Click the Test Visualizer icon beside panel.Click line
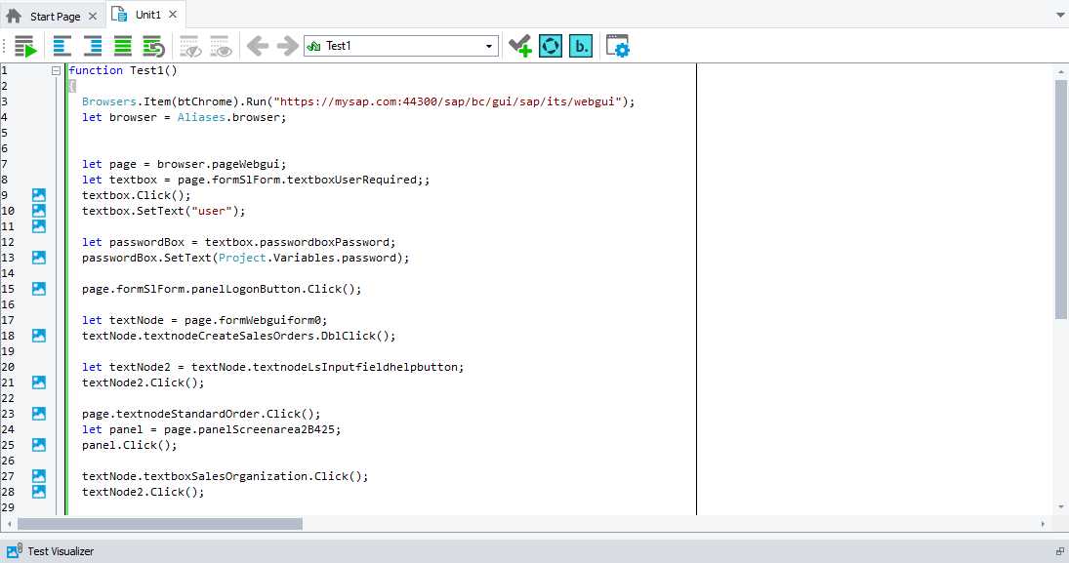Screen dimensions: 1069x563 [x=38, y=444]
